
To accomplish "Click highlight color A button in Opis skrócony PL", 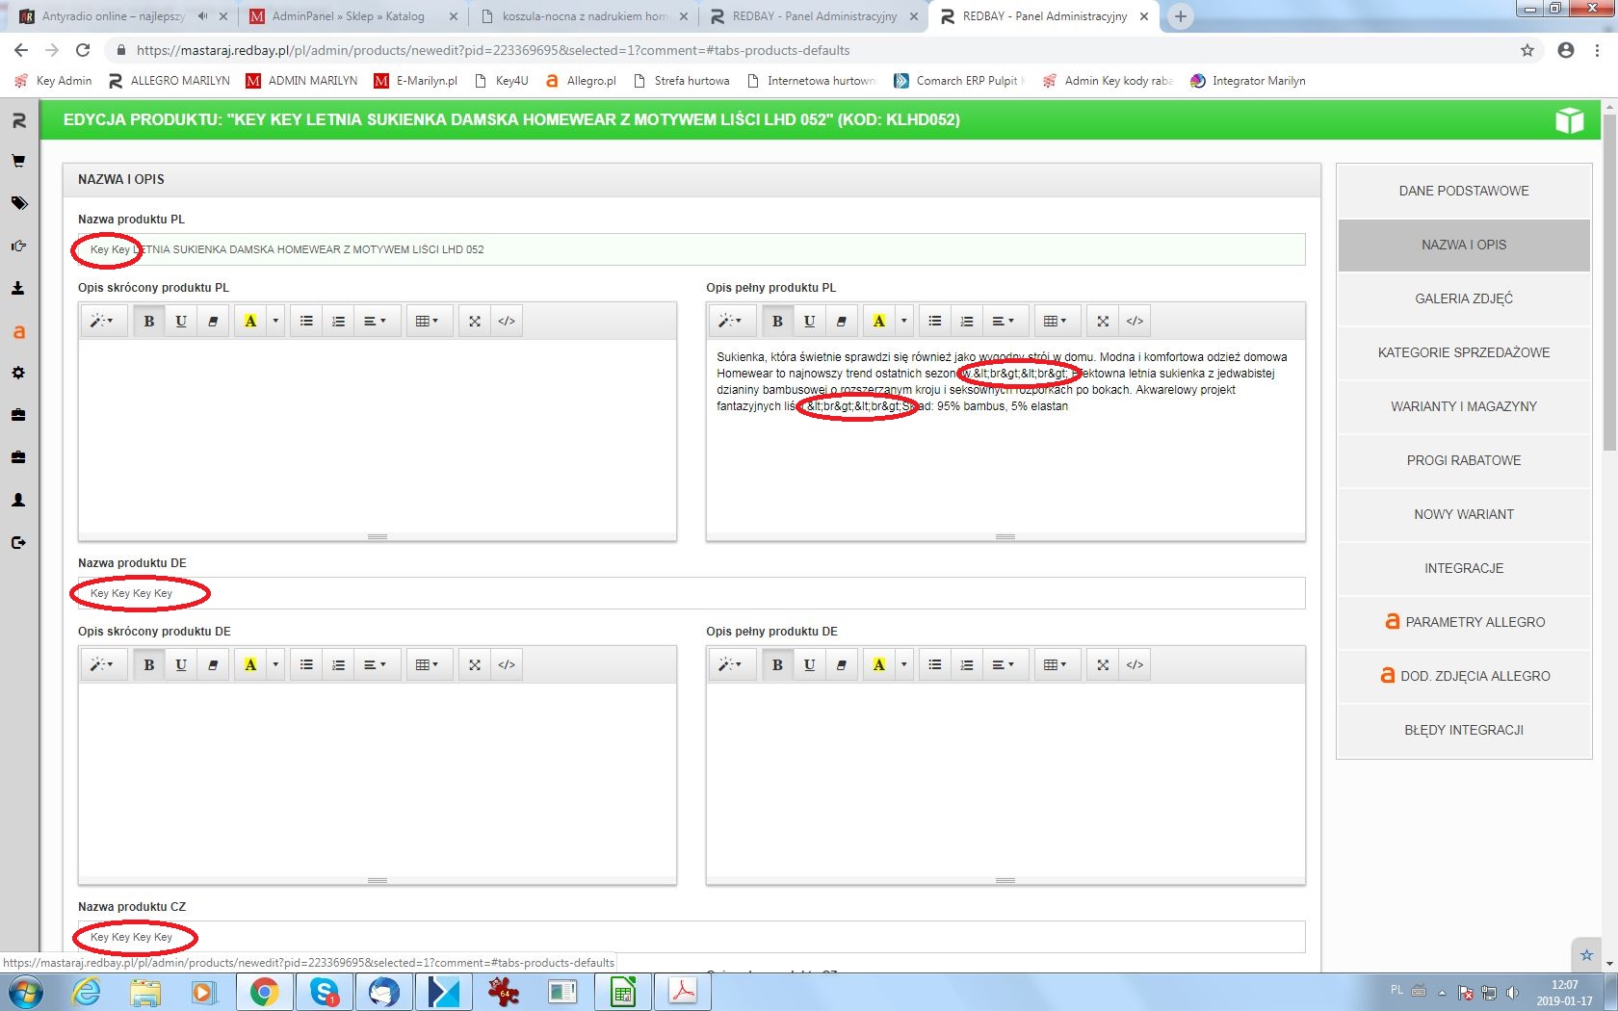I will tap(250, 321).
